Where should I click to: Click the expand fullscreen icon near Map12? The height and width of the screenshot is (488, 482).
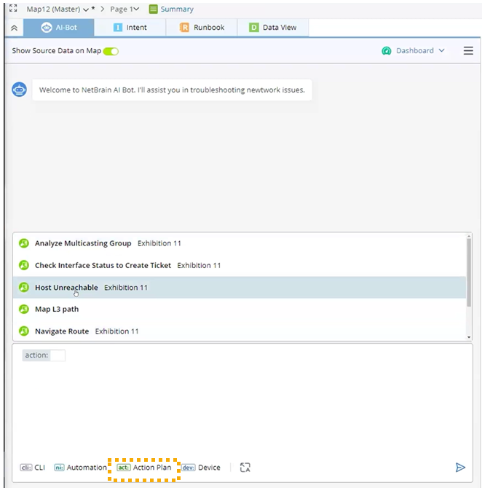pyautogui.click(x=13, y=9)
